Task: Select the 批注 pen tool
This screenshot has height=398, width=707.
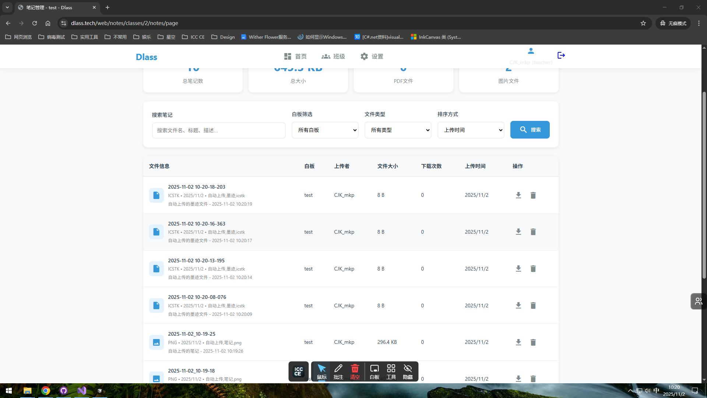Action: [338, 371]
